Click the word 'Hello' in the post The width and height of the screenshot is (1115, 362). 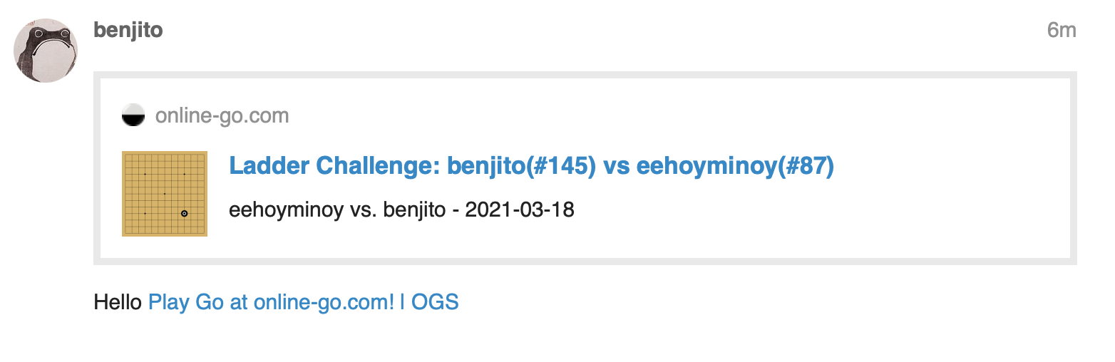pos(118,302)
